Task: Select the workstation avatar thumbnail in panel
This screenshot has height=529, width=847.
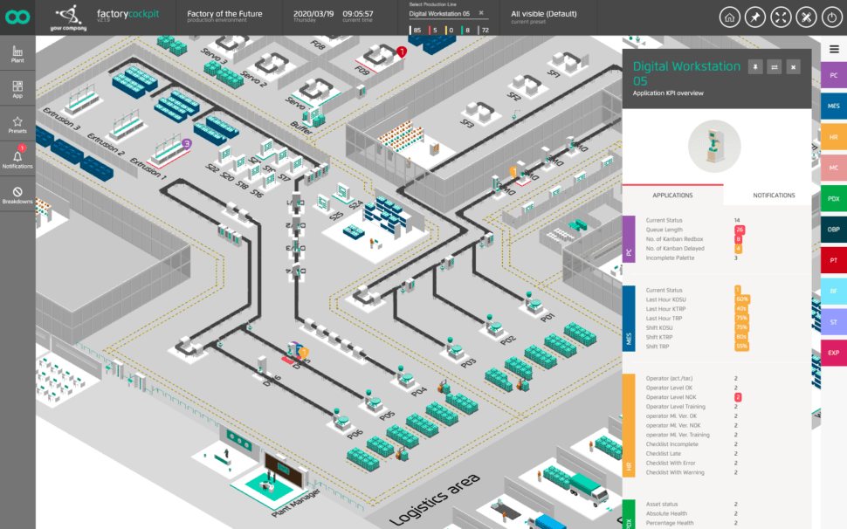Action: click(x=714, y=147)
